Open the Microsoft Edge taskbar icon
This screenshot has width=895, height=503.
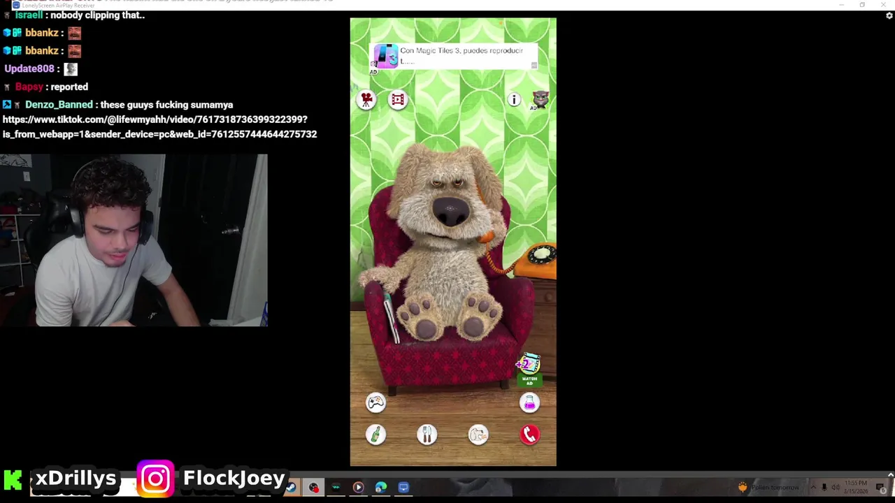point(381,487)
